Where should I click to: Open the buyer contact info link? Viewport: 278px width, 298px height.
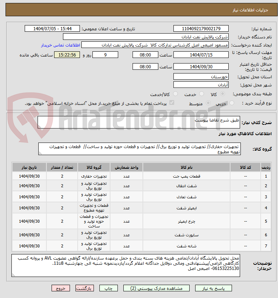click(x=61, y=45)
